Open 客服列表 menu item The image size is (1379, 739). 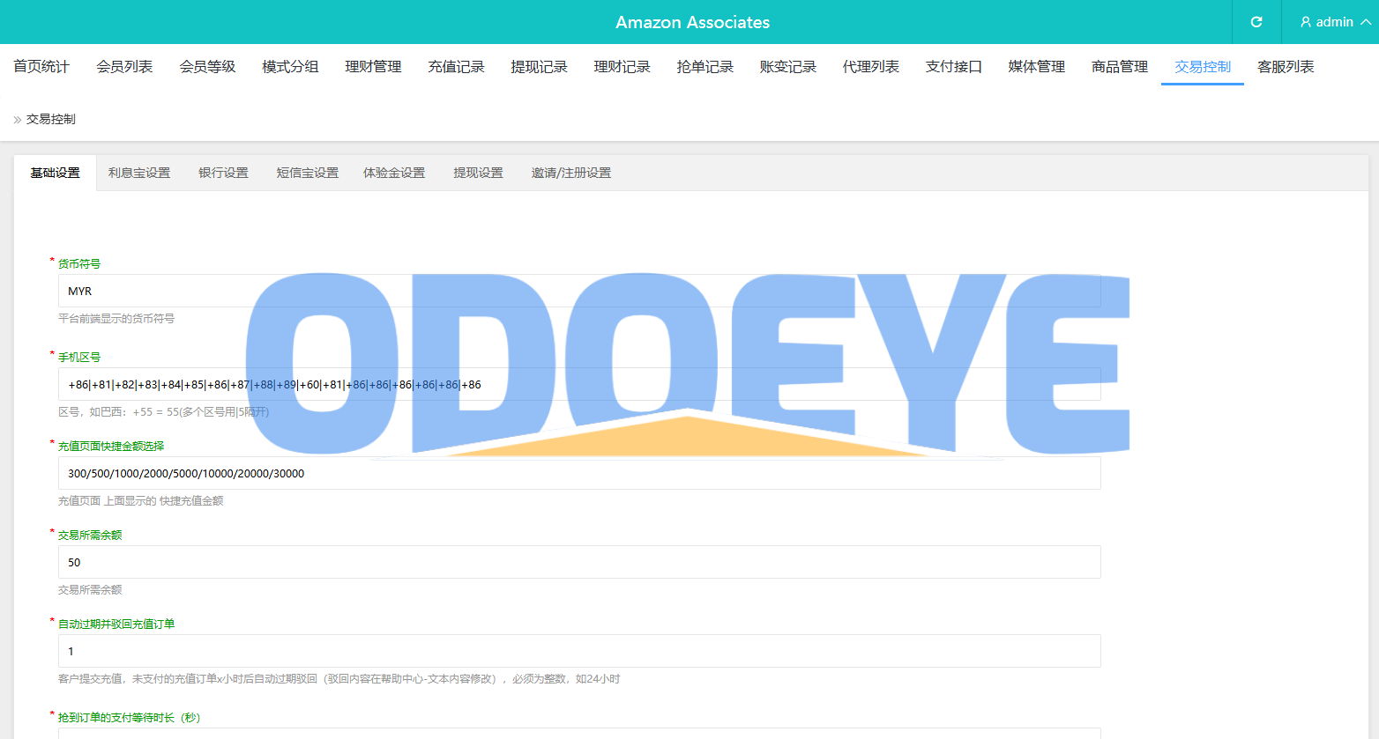[1285, 67]
